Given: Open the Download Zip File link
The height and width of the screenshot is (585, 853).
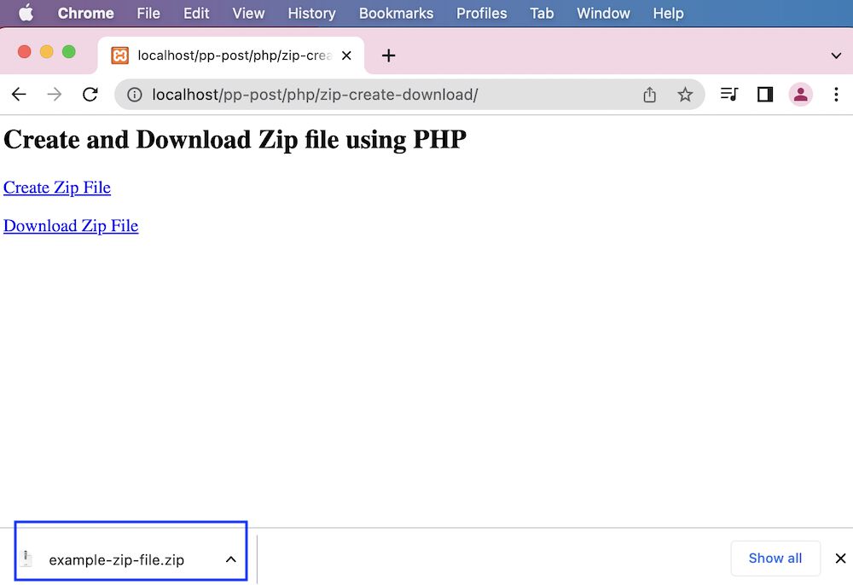Looking at the screenshot, I should coord(71,226).
